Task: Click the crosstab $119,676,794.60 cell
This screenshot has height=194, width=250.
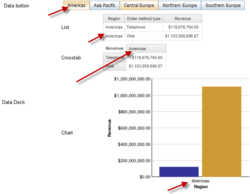Action: pos(147,57)
